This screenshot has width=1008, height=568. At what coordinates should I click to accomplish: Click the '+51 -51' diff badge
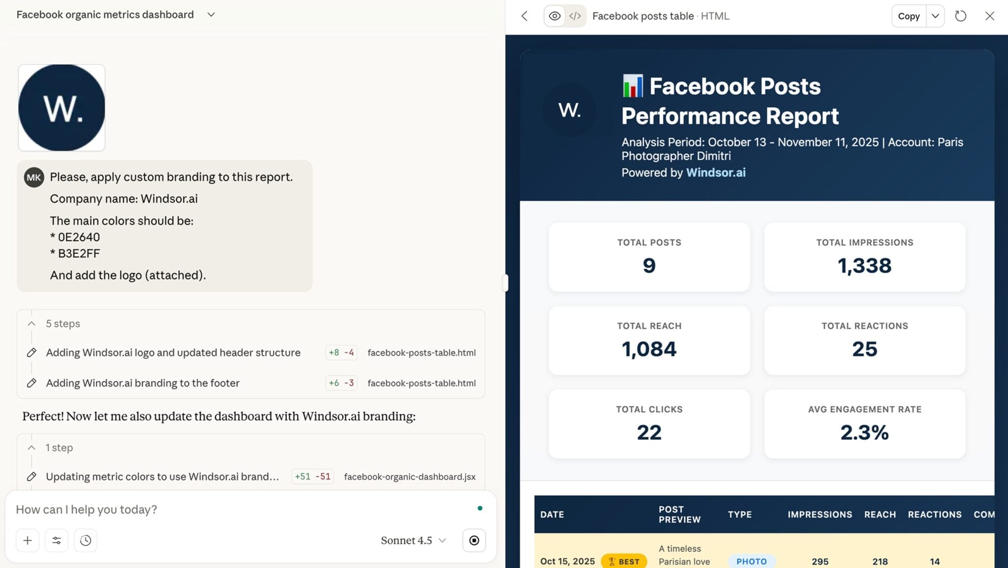(x=313, y=477)
